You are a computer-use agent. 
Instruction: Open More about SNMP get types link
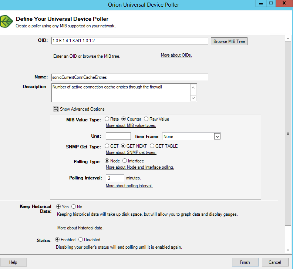pos(131,152)
